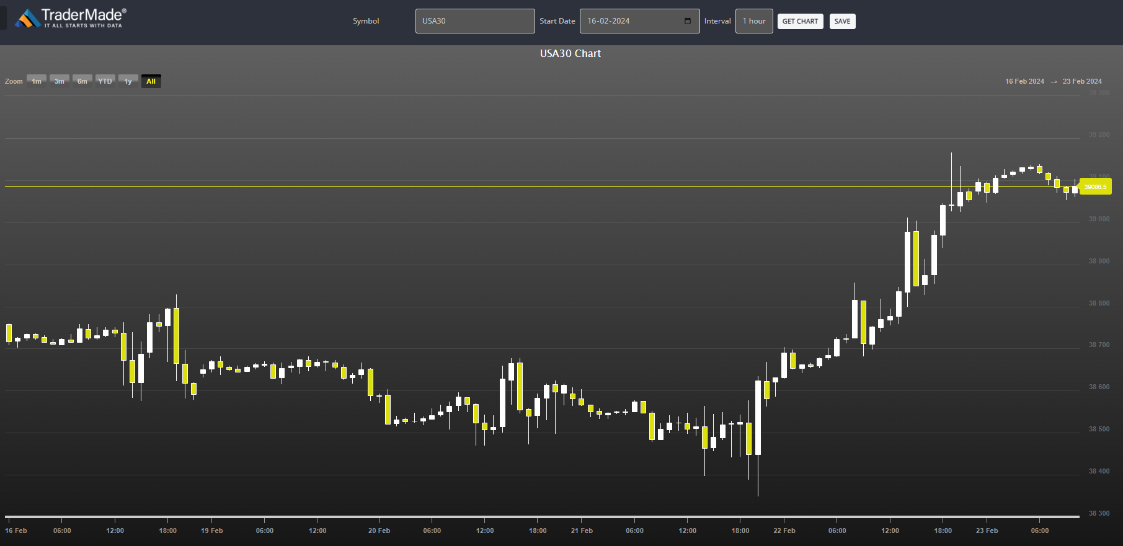Image resolution: width=1123 pixels, height=546 pixels.
Task: Click the 16 Feb 2024 range start date
Action: tap(1024, 81)
